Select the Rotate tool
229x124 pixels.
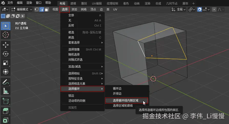[x=6, y=54]
